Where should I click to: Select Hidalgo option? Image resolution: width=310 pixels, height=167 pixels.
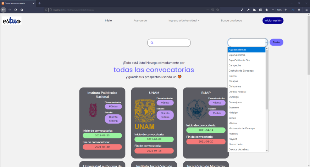click(247, 113)
